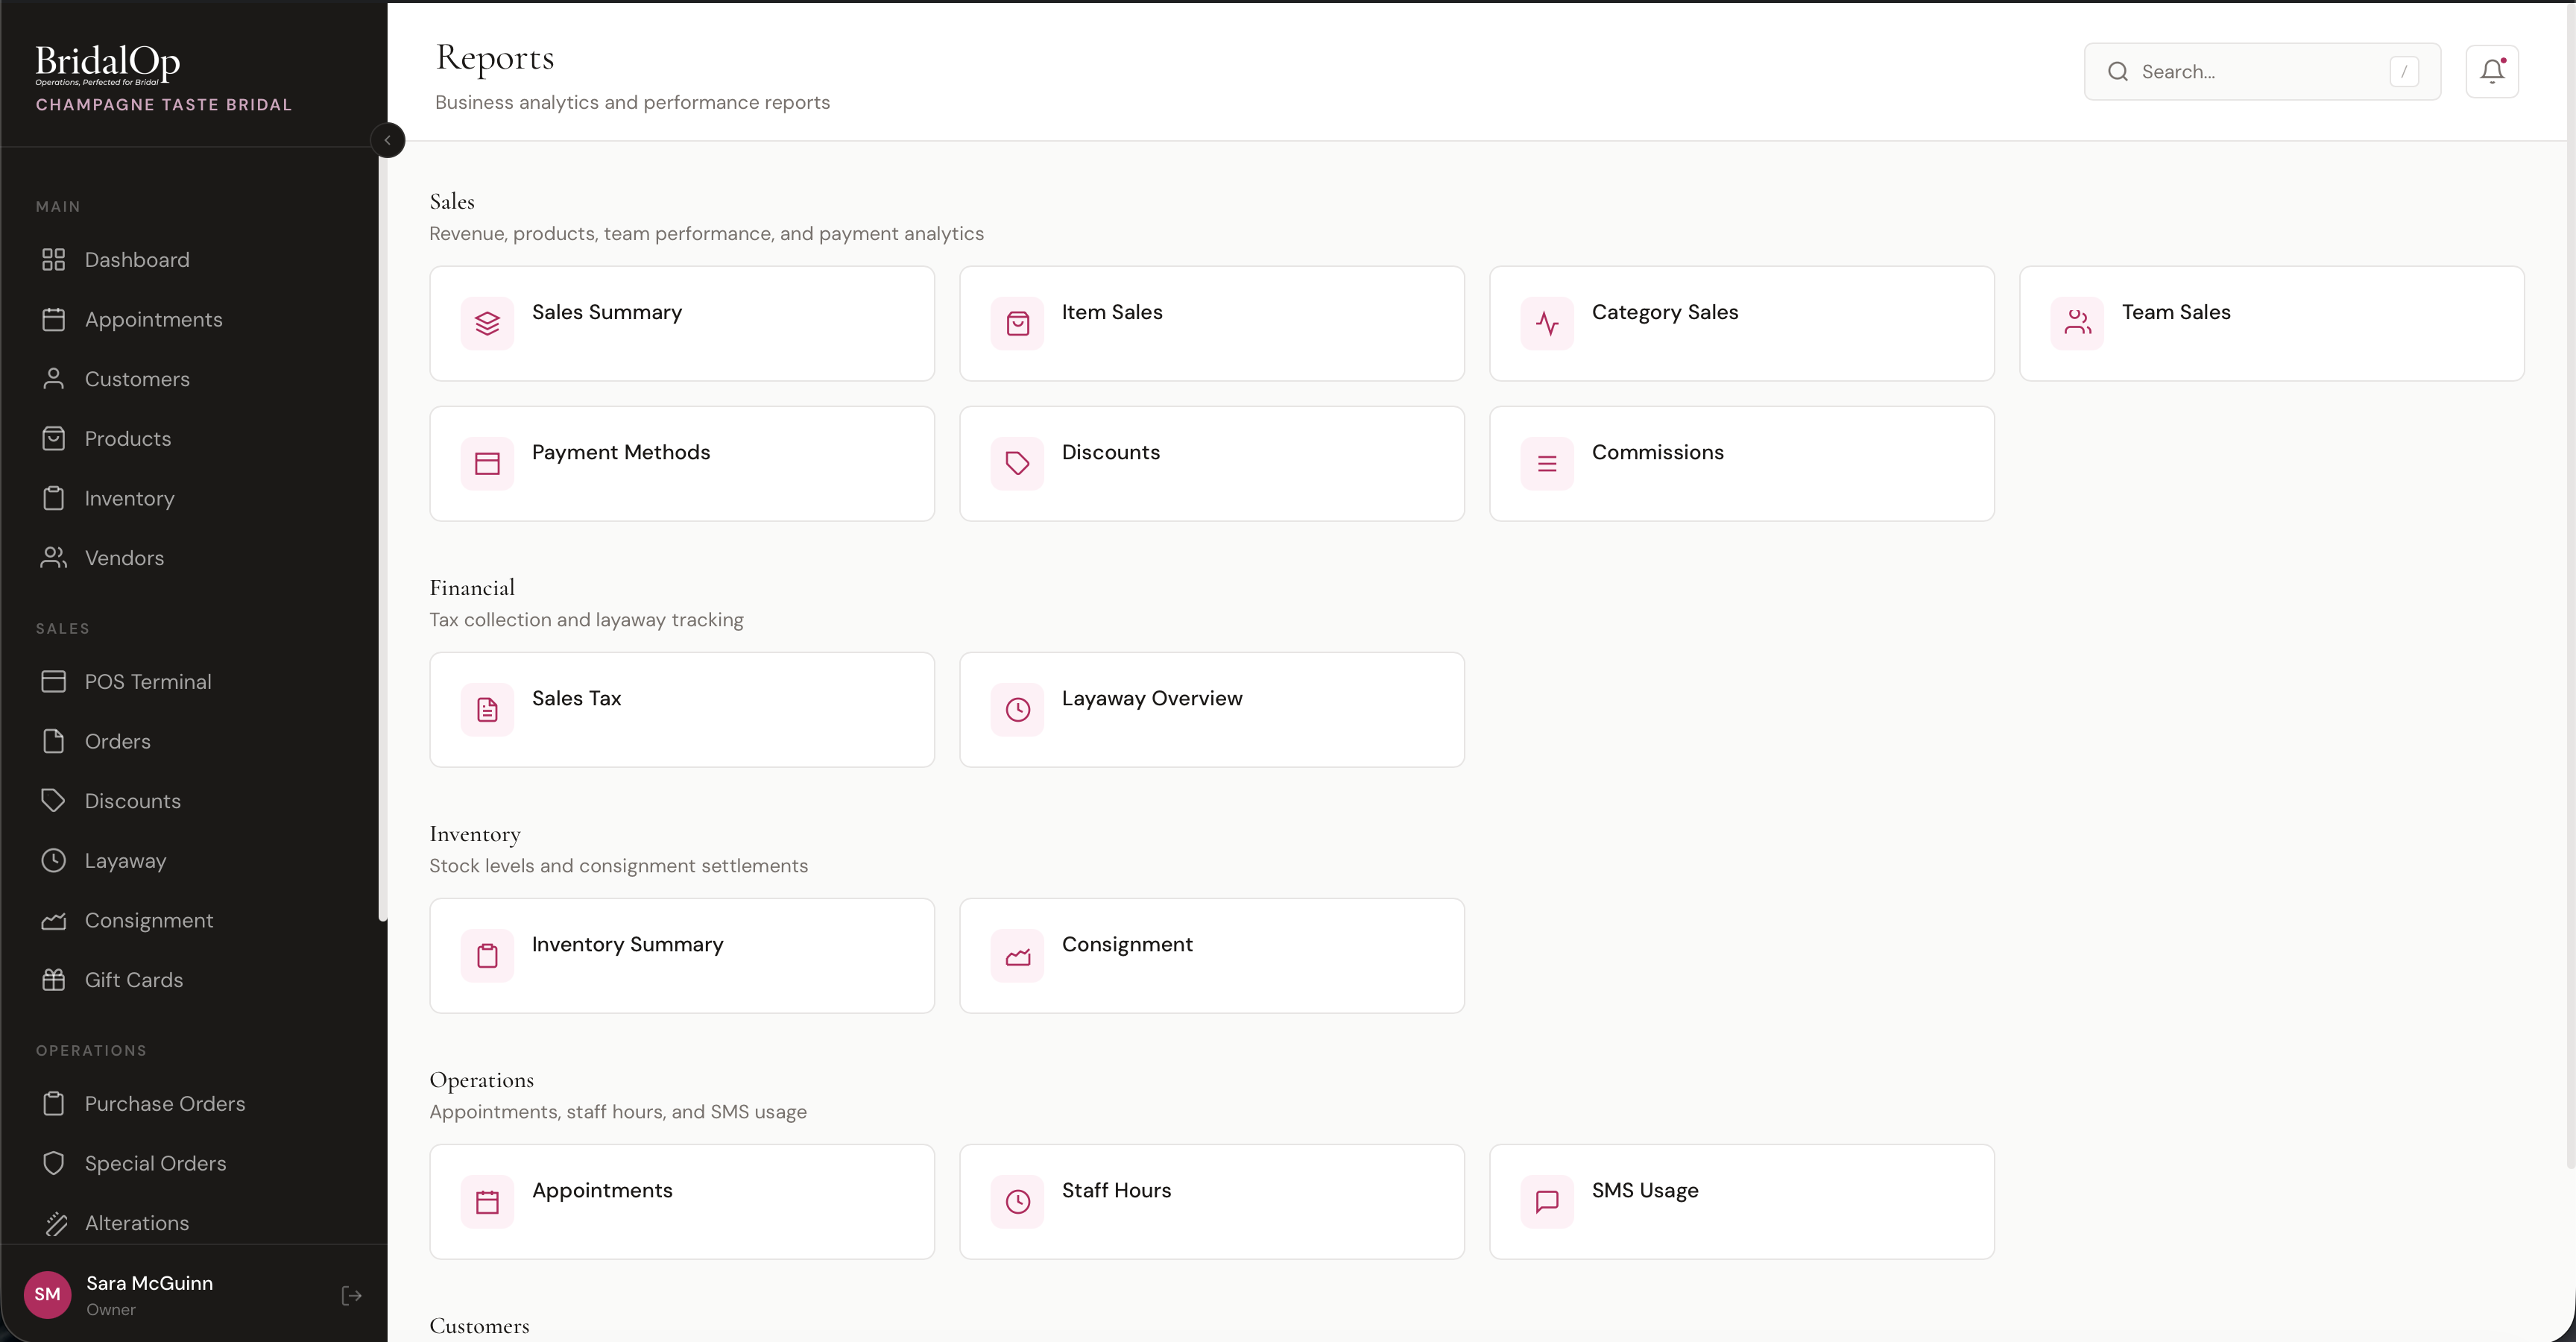Screen dimensions: 2576x1342
Task: Select the Dashboard icon in sidebar
Action: 54,259
